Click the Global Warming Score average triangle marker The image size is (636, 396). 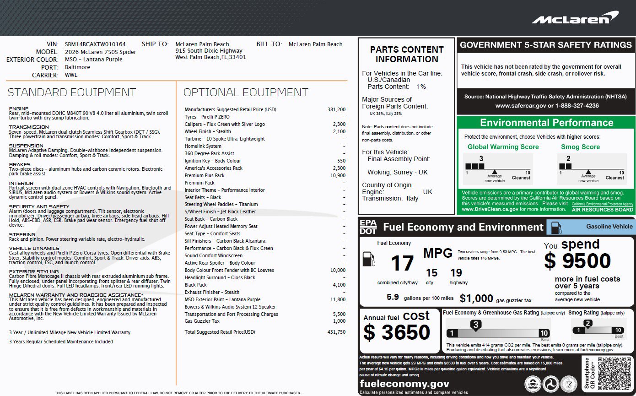click(x=494, y=172)
